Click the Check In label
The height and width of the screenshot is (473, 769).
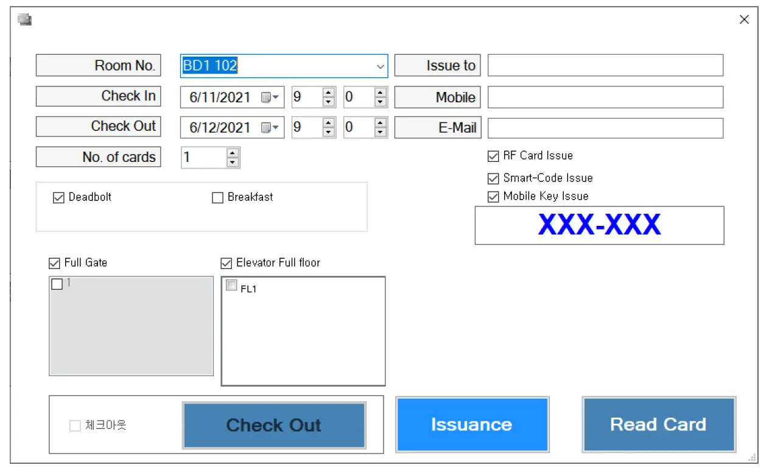pyautogui.click(x=98, y=96)
